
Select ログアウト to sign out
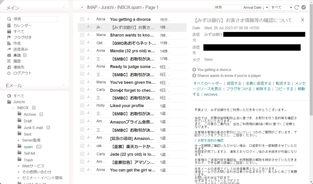coord(22,73)
